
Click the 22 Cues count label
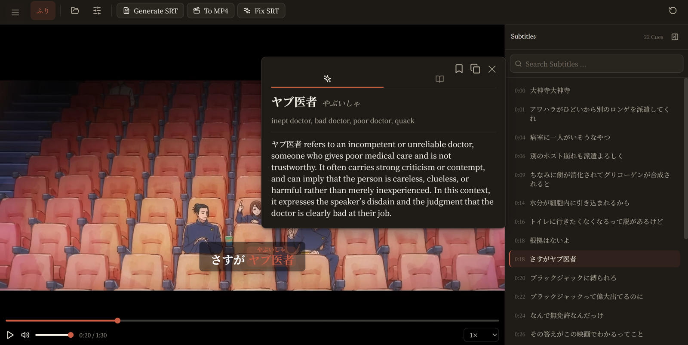tap(653, 37)
